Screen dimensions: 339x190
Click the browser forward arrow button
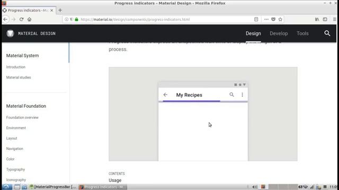tap(13, 20)
